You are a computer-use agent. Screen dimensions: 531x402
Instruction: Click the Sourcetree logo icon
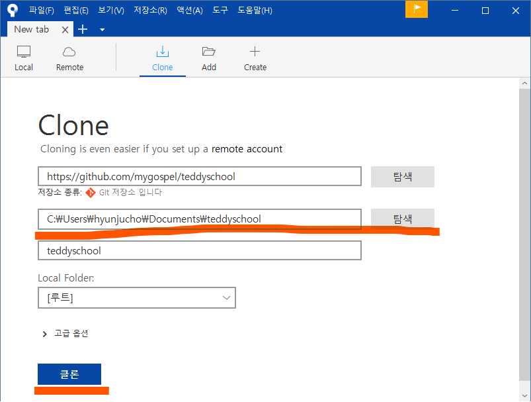pyautogui.click(x=13, y=10)
